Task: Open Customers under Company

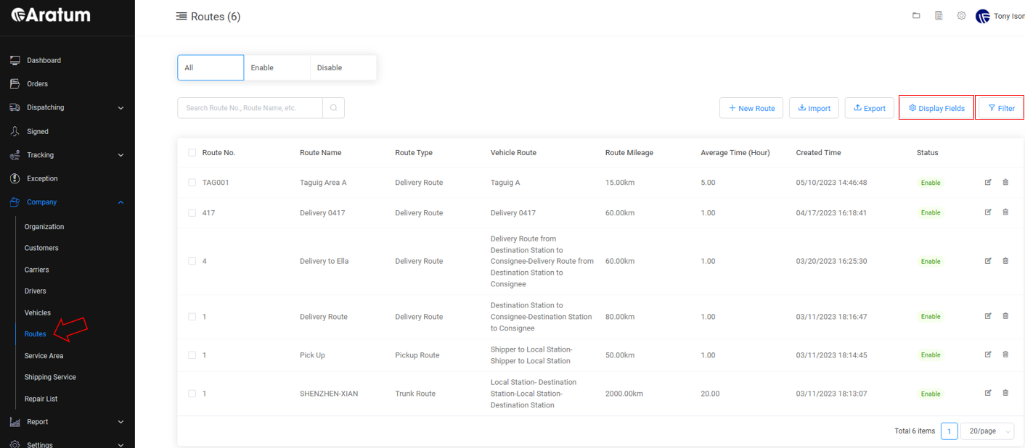Action: 41,248
